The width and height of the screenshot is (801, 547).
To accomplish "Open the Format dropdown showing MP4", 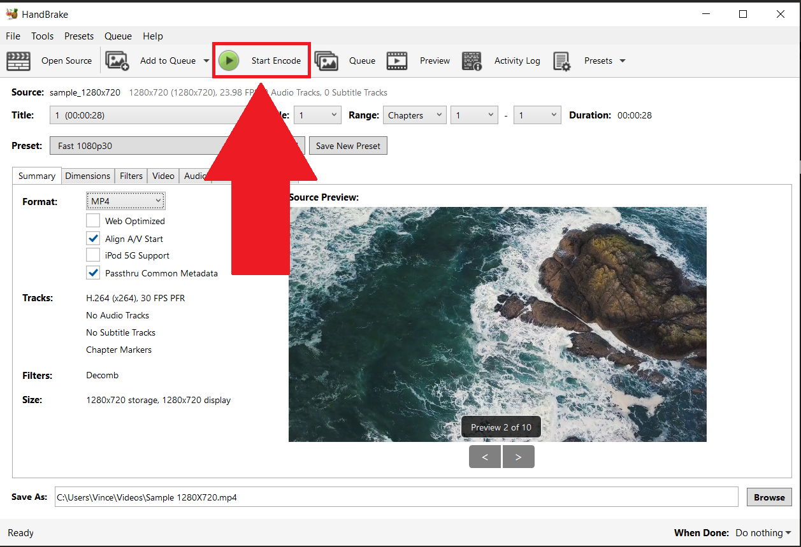I will (x=125, y=201).
